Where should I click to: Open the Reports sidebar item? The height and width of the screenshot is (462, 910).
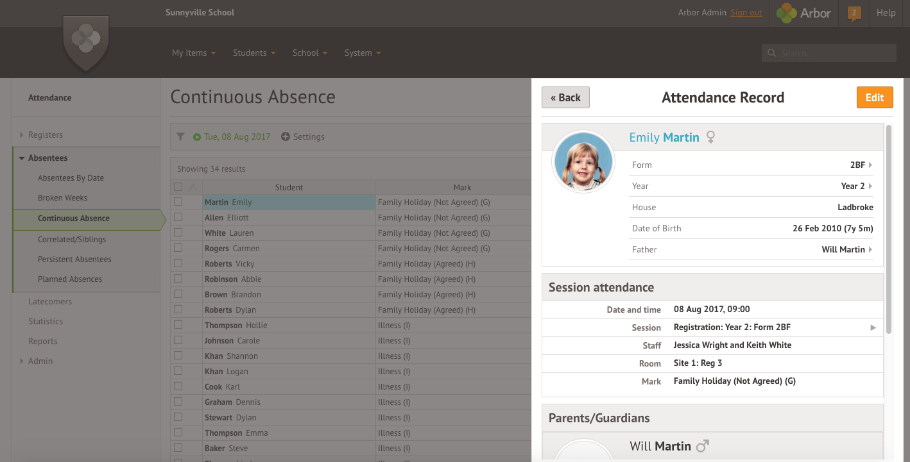click(43, 341)
